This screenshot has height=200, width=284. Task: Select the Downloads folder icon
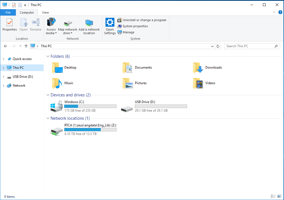[x=198, y=68]
